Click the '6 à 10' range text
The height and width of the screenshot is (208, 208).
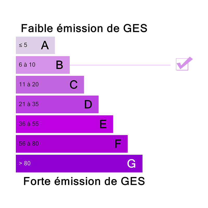coord(27,64)
